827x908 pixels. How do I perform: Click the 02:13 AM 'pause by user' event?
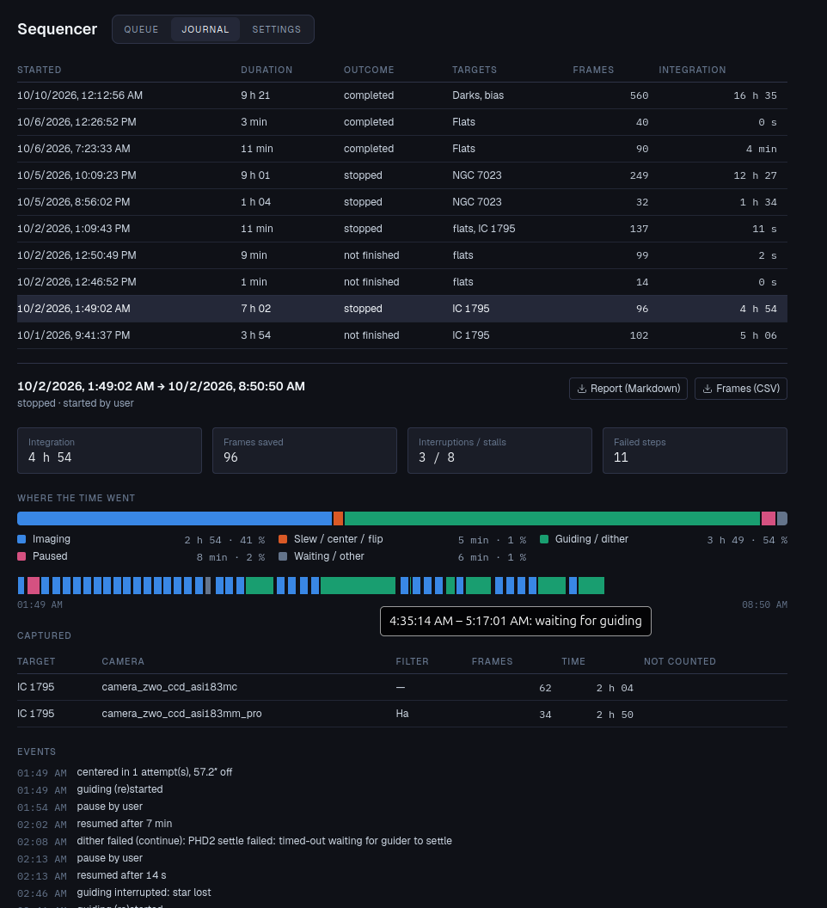coord(109,858)
